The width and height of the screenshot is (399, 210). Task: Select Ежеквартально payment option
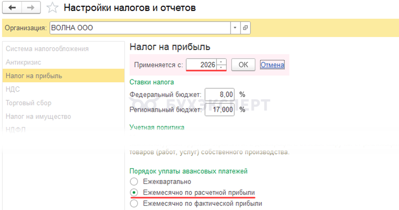[x=160, y=181]
